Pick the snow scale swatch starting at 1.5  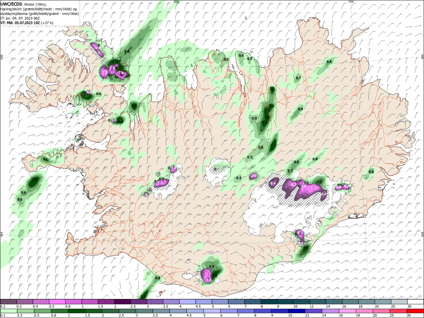pyautogui.click(x=106, y=301)
